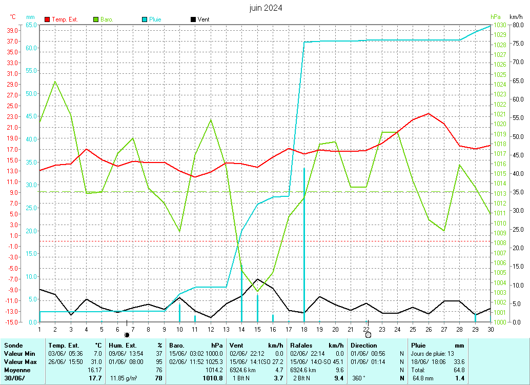
Task: Click the Direction column header
Action: (x=364, y=346)
